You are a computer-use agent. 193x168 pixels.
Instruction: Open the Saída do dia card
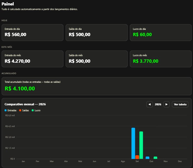coord(97,33)
